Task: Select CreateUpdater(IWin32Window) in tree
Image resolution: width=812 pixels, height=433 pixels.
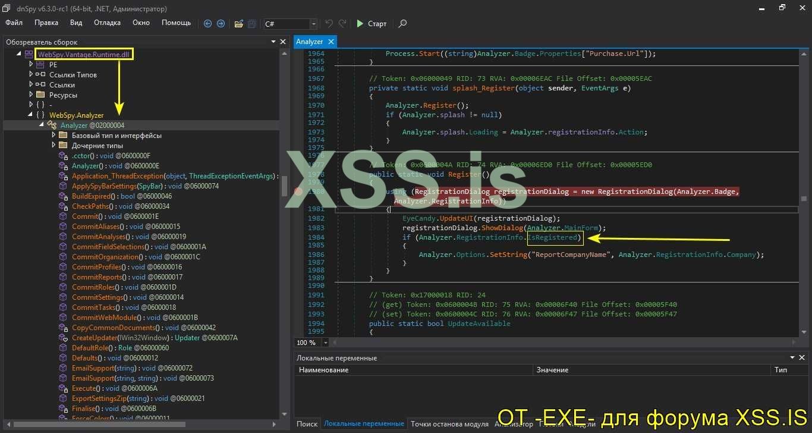Action: point(155,338)
